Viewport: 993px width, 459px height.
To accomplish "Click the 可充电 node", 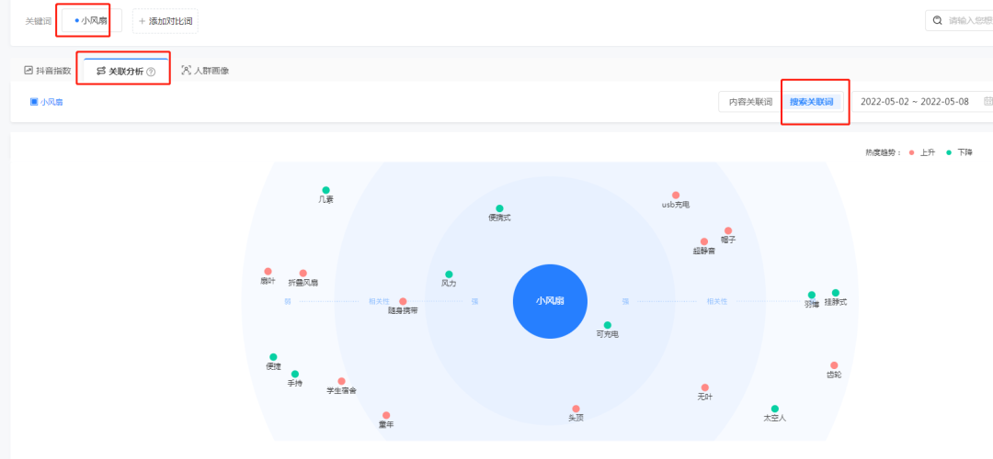I will [x=608, y=325].
